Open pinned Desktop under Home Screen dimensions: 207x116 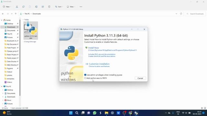point(10,24)
